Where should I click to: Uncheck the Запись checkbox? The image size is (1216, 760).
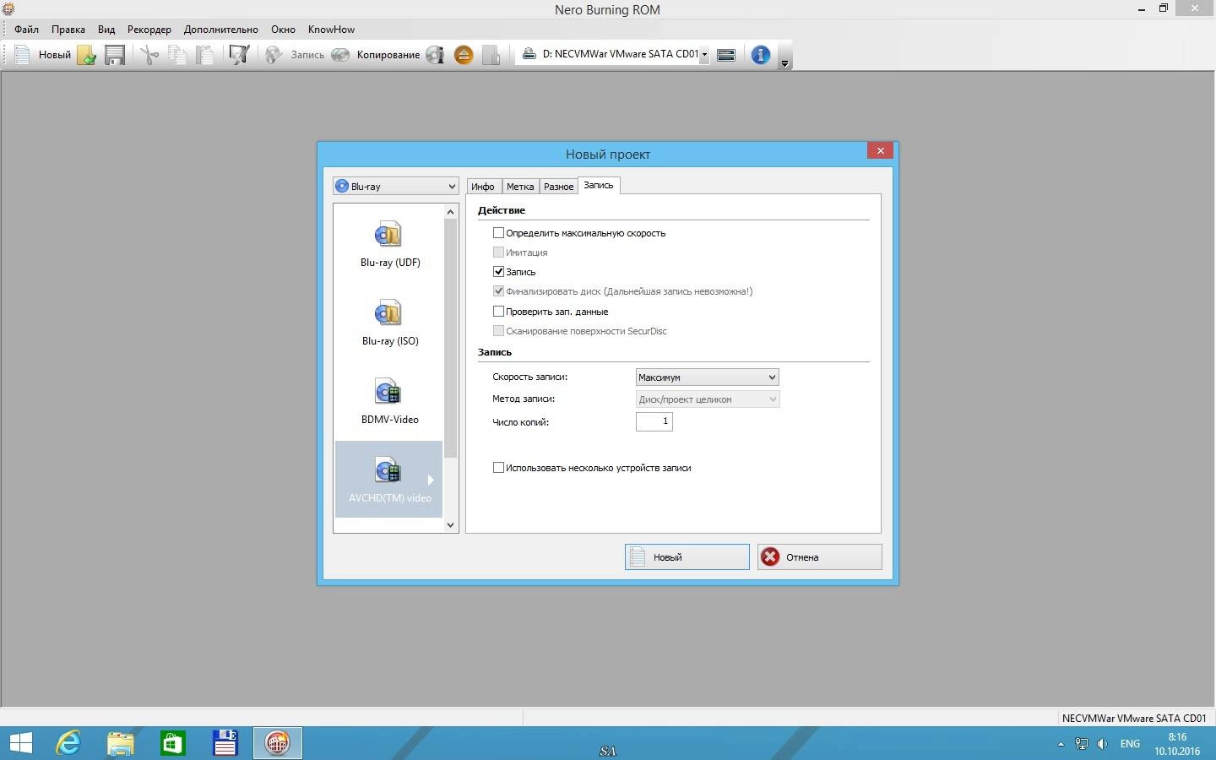click(x=498, y=271)
